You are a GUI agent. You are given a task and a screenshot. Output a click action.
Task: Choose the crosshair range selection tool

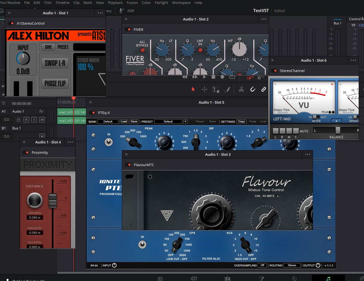(205, 89)
